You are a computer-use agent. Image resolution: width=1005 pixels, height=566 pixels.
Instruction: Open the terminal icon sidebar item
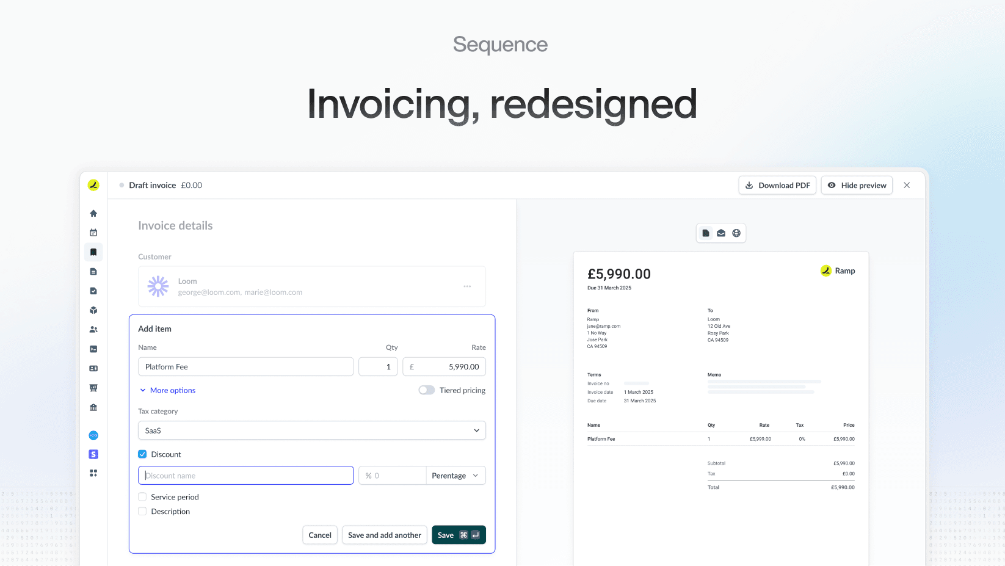pos(93,349)
